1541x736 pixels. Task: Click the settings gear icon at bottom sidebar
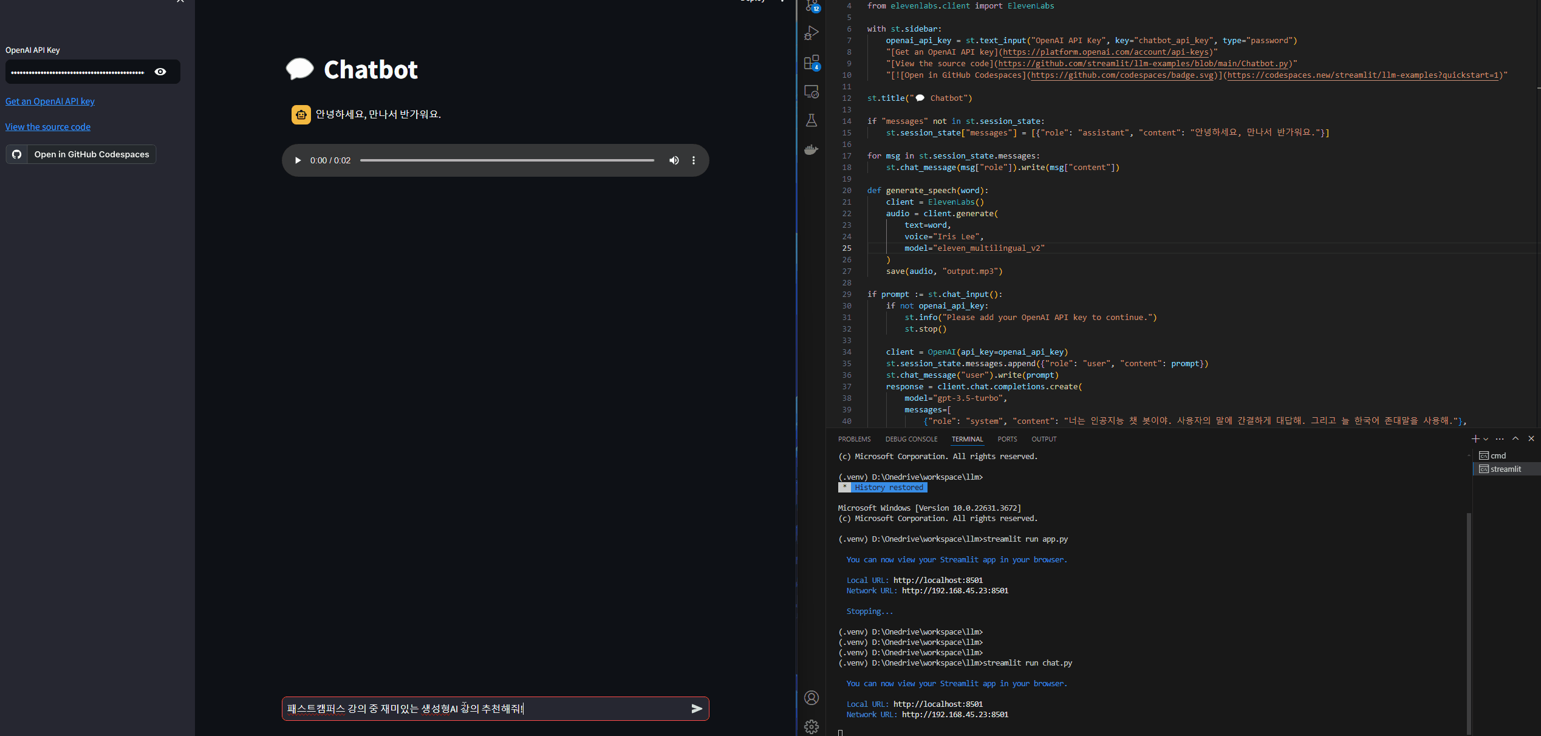(812, 726)
